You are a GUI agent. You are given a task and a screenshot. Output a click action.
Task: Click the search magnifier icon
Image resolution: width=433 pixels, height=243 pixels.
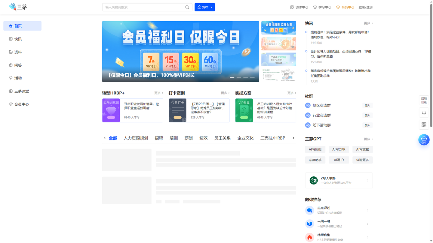pyautogui.click(x=187, y=7)
